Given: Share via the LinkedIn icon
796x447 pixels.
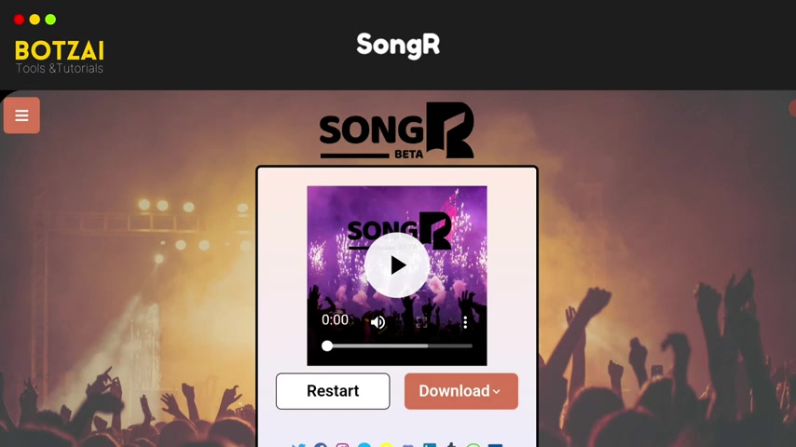Looking at the screenshot, I should click(x=430, y=445).
